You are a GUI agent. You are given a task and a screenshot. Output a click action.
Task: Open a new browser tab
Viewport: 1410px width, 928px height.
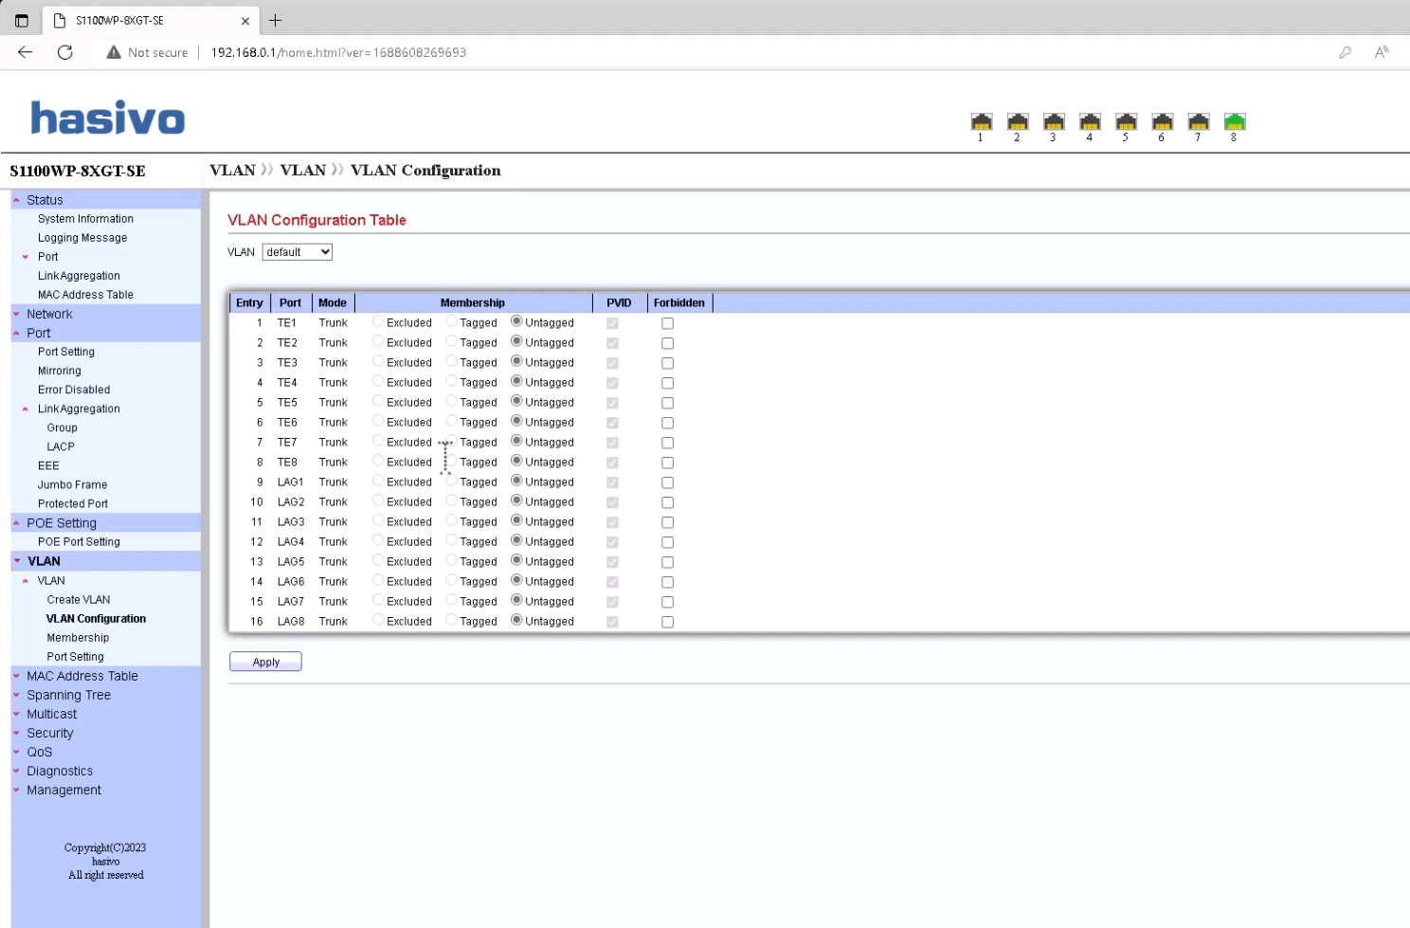coord(276,20)
